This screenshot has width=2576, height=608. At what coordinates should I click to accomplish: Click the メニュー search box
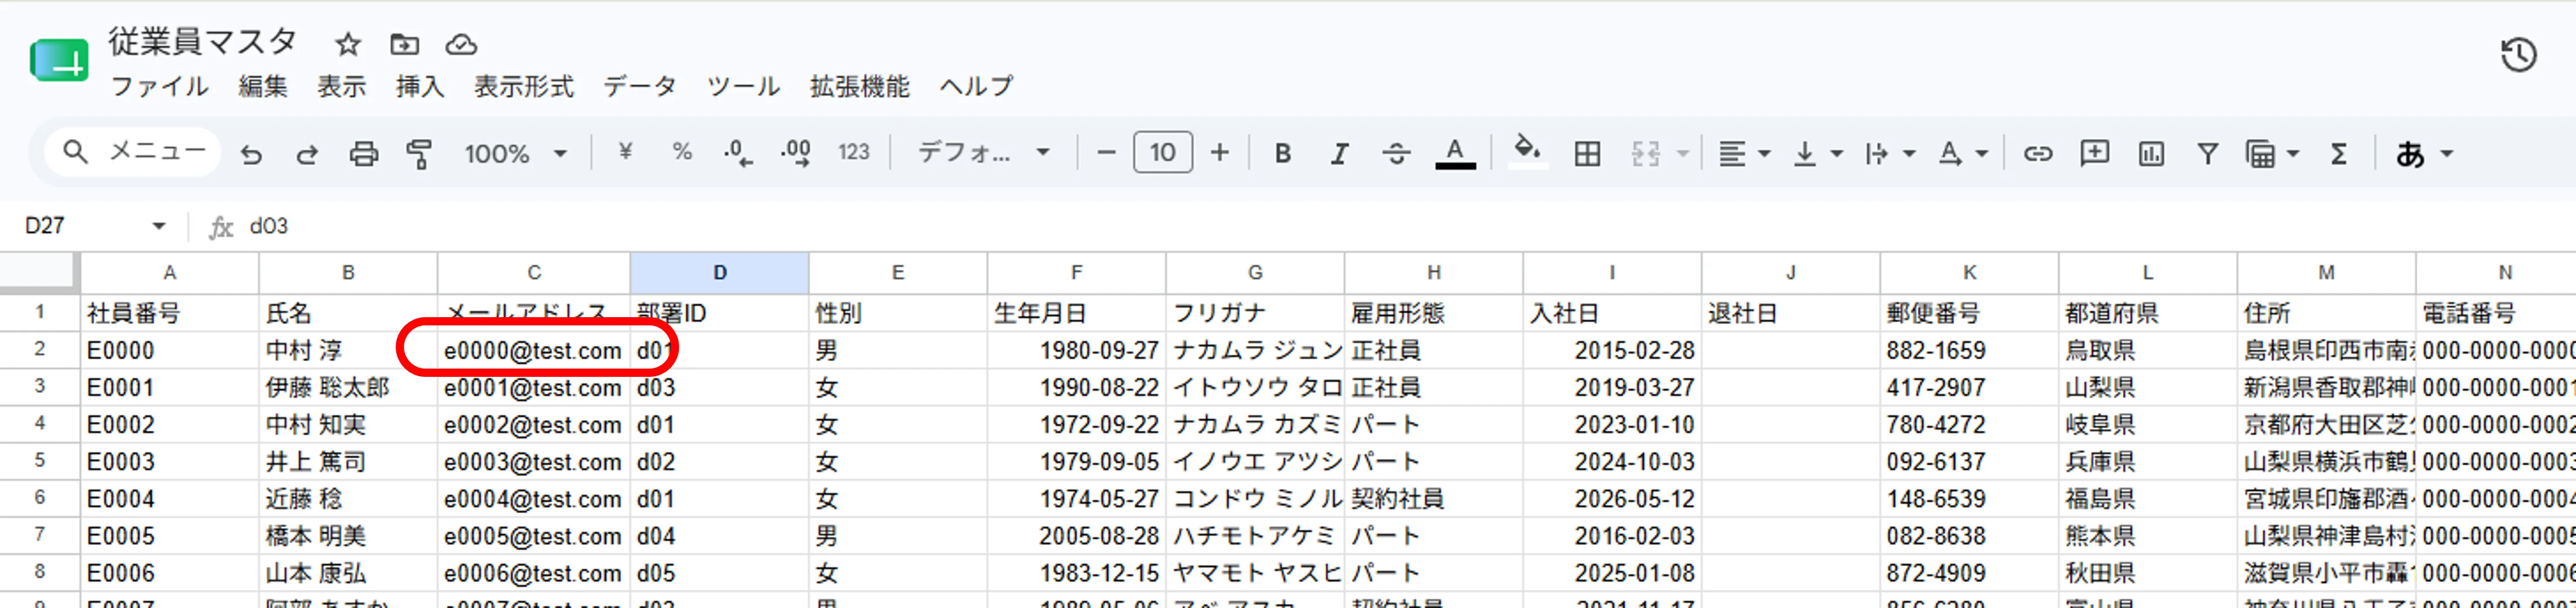point(133,152)
